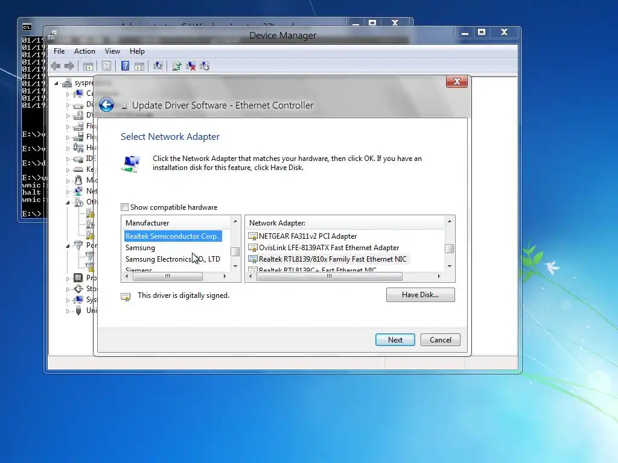The width and height of the screenshot is (618, 463).
Task: Close the Update Driver Software dialog
Action: click(x=457, y=81)
